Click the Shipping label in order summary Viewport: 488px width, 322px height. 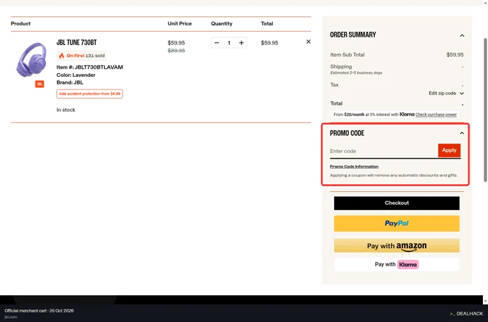tap(341, 67)
